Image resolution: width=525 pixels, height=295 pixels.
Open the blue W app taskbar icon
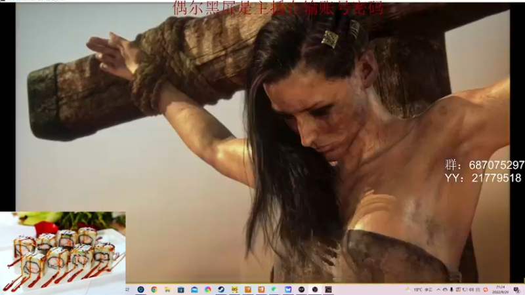click(288, 289)
